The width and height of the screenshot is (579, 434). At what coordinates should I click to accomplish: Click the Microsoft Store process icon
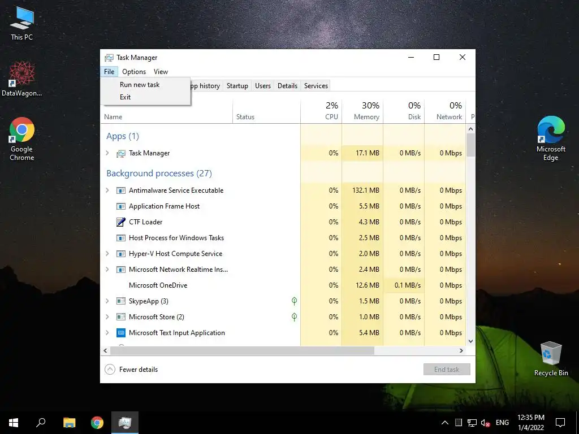[121, 317]
